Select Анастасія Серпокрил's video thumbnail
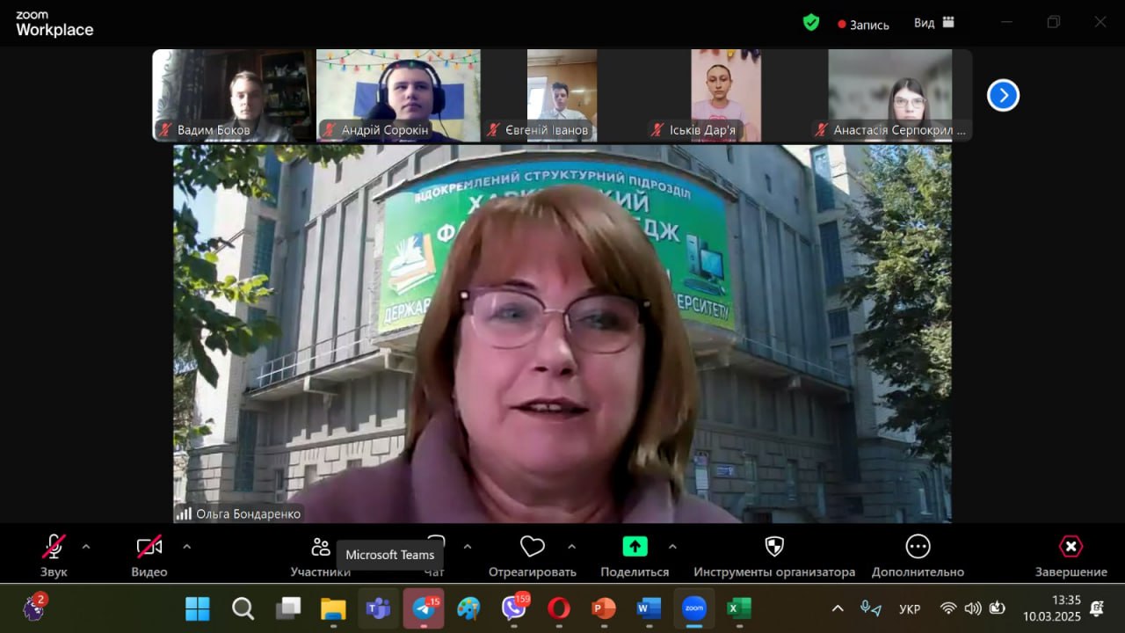1125x633 pixels. [890, 96]
